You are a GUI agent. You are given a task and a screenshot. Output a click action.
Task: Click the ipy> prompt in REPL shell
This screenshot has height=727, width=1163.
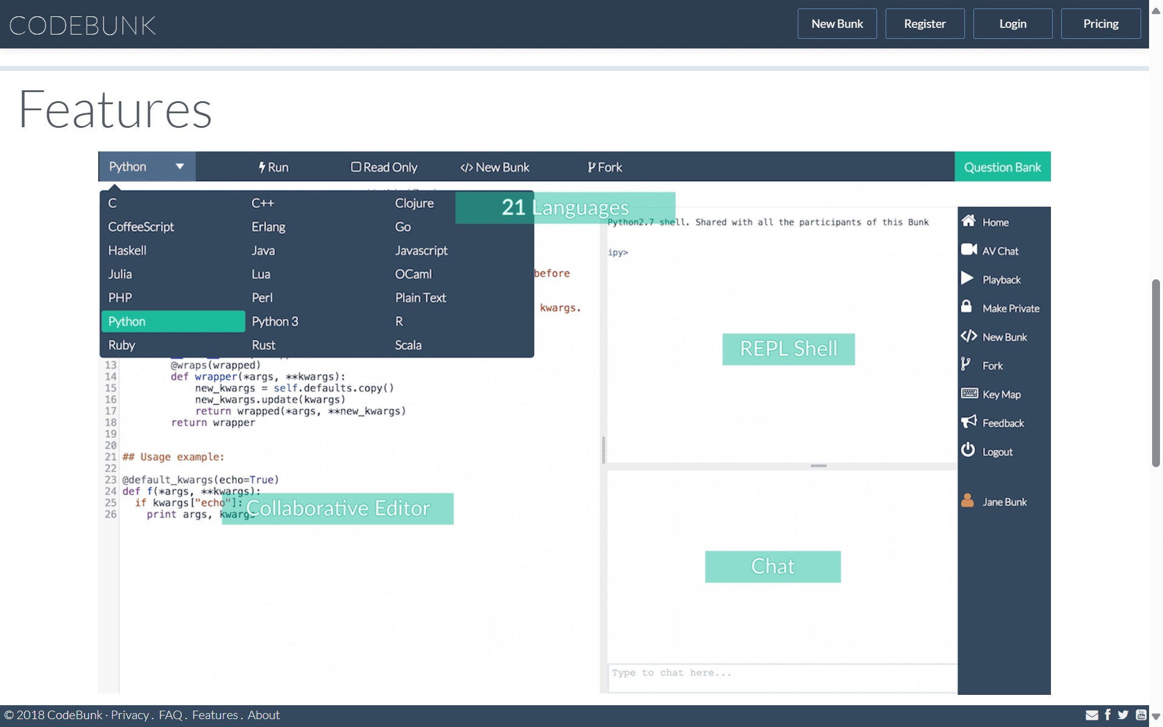coord(618,253)
